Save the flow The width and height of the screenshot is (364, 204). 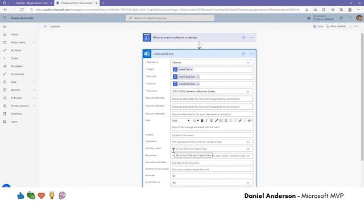318,27
